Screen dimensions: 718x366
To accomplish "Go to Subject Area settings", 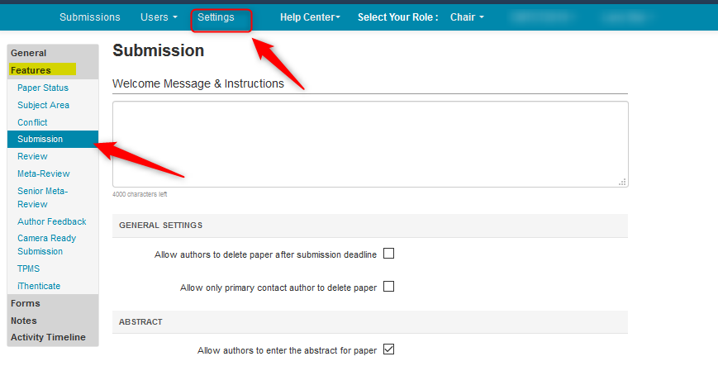I will (43, 105).
